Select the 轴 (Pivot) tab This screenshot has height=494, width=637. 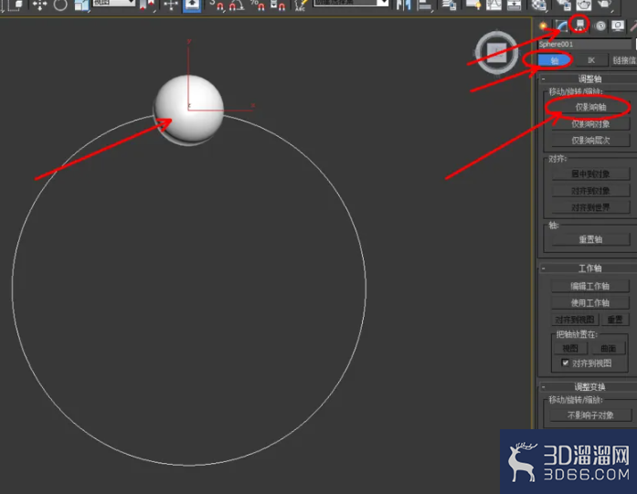coord(555,60)
